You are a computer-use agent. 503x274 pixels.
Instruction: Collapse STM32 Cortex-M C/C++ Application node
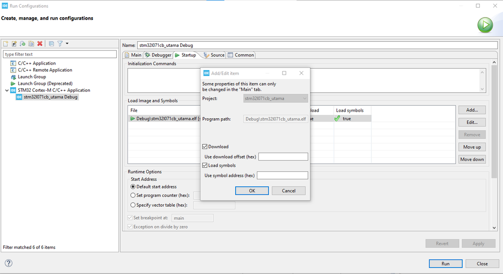point(7,90)
